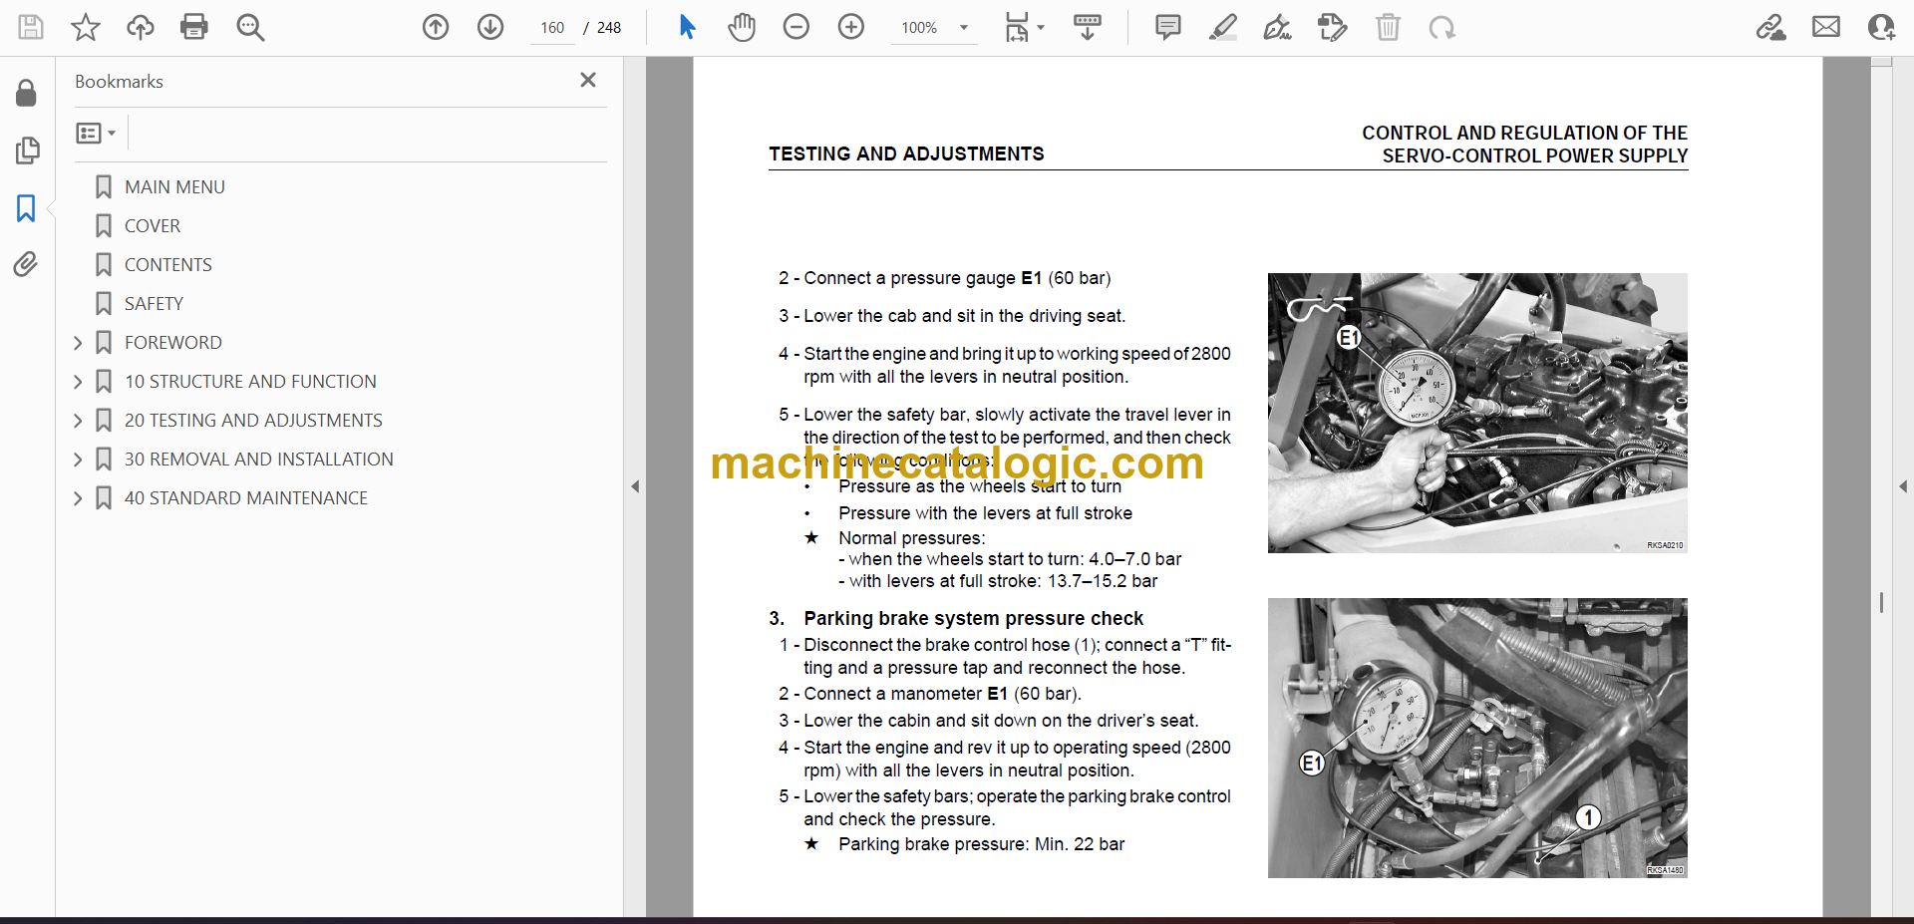Upload the file to cloud
This screenshot has height=924, width=1914.
140,27
